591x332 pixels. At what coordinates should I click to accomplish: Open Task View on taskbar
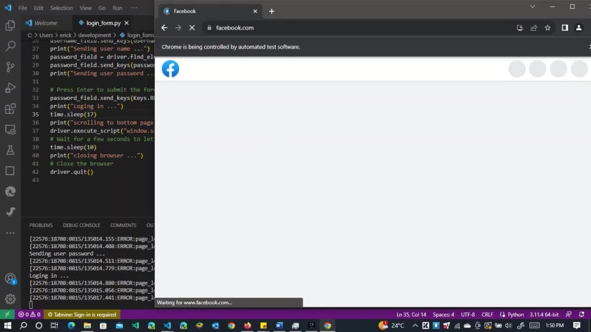[x=54, y=326]
